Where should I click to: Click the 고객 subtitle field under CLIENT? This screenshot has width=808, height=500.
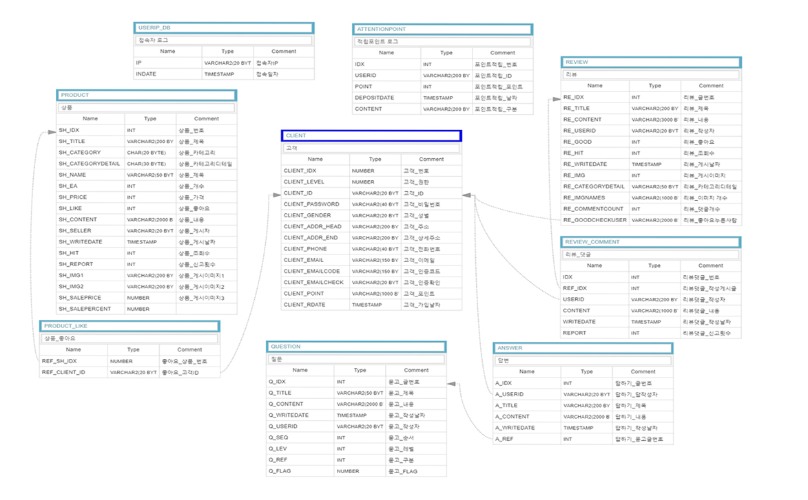click(x=371, y=147)
